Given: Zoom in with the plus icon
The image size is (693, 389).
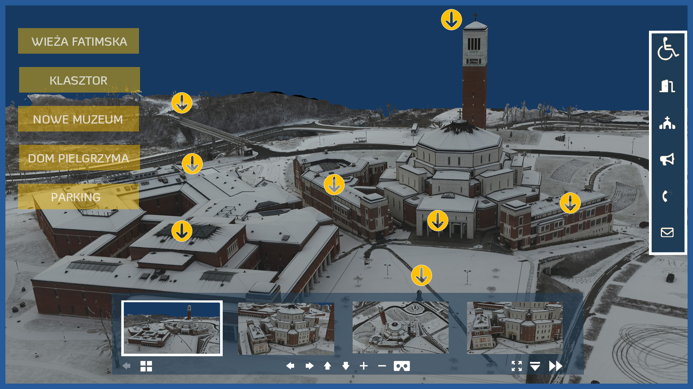Looking at the screenshot, I should click(x=364, y=366).
